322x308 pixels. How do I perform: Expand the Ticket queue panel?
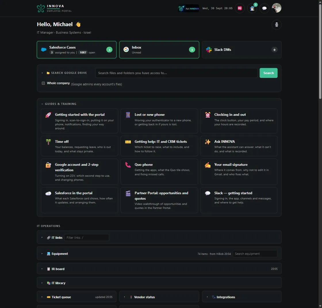[42, 297]
